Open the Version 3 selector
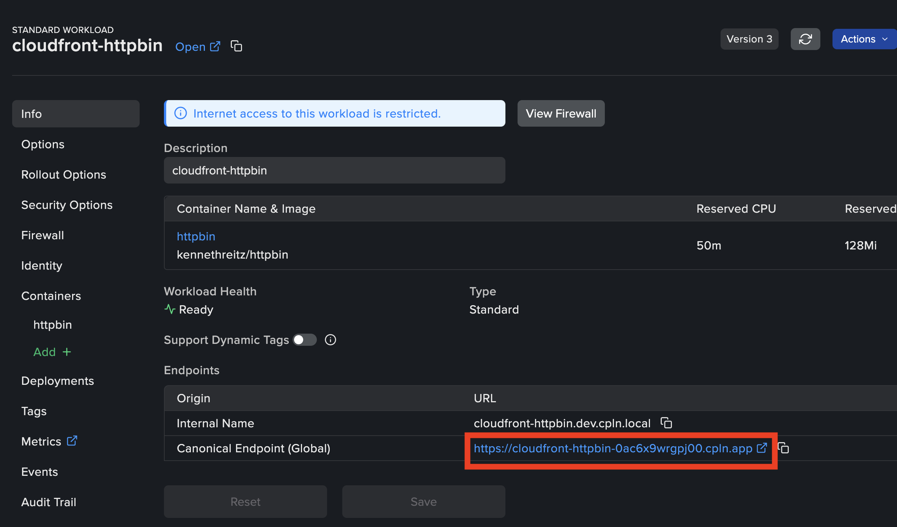This screenshot has height=527, width=897. [749, 39]
